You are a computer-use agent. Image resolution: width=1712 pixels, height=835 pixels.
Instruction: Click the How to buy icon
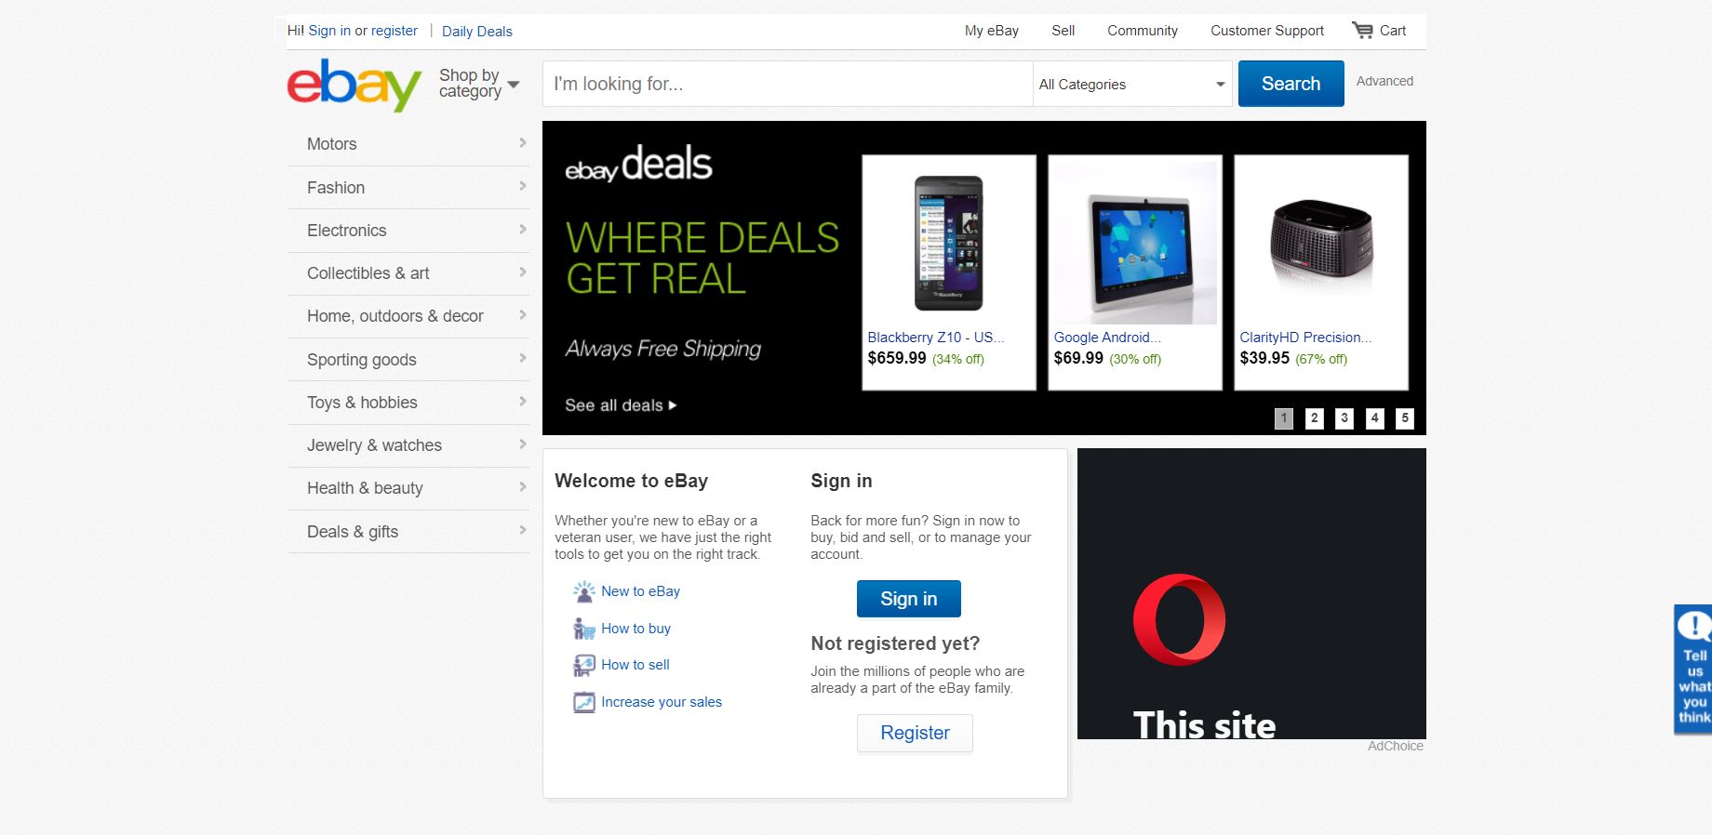[583, 629]
